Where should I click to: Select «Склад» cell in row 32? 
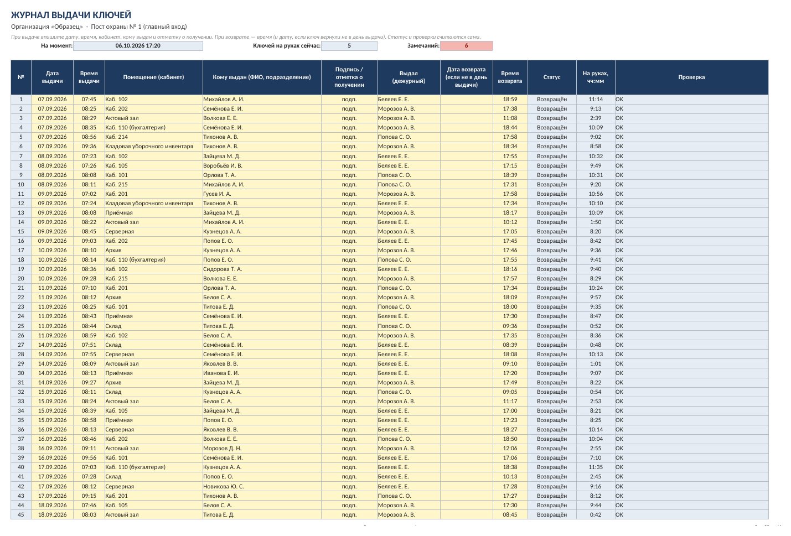click(x=154, y=392)
